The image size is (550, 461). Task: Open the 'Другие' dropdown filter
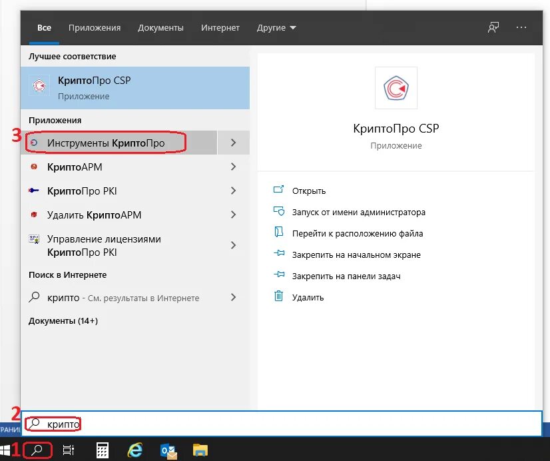[276, 28]
